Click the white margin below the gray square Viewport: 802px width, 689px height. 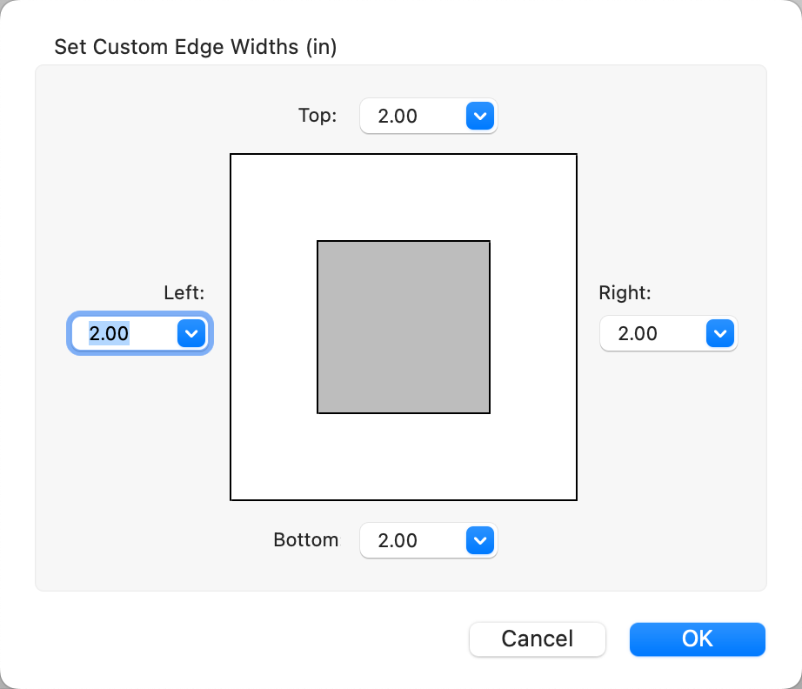tap(404, 457)
